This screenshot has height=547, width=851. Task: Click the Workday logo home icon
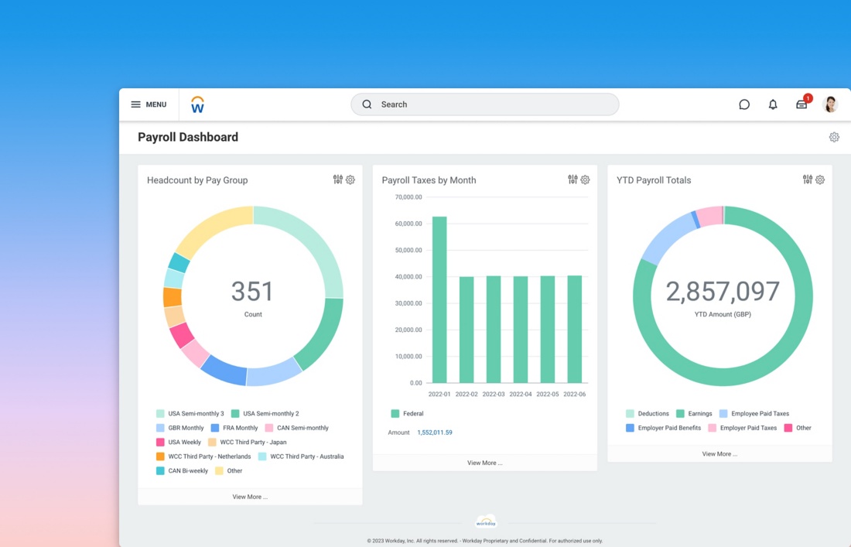(x=197, y=104)
